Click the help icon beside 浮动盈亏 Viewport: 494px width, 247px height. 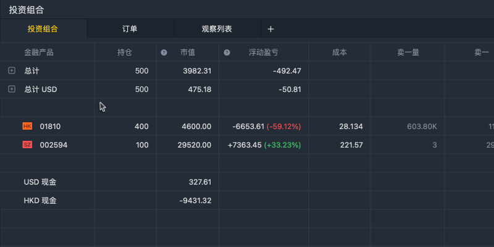[x=227, y=52]
